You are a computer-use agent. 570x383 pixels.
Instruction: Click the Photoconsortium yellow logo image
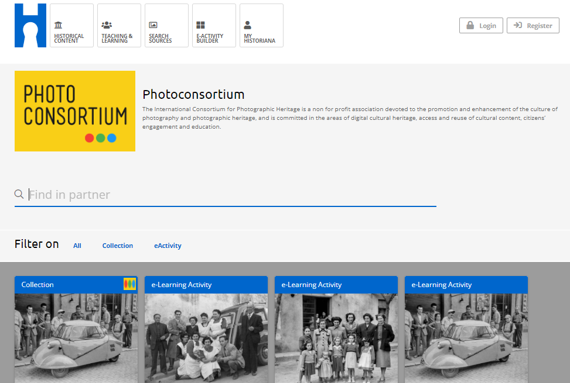coord(75,111)
